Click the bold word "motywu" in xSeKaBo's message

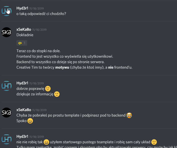pyautogui.click(x=62, y=67)
